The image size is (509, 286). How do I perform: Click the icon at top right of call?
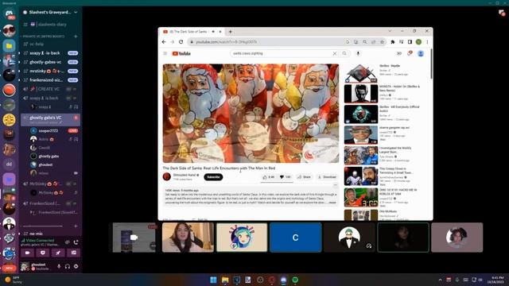tap(502, 13)
